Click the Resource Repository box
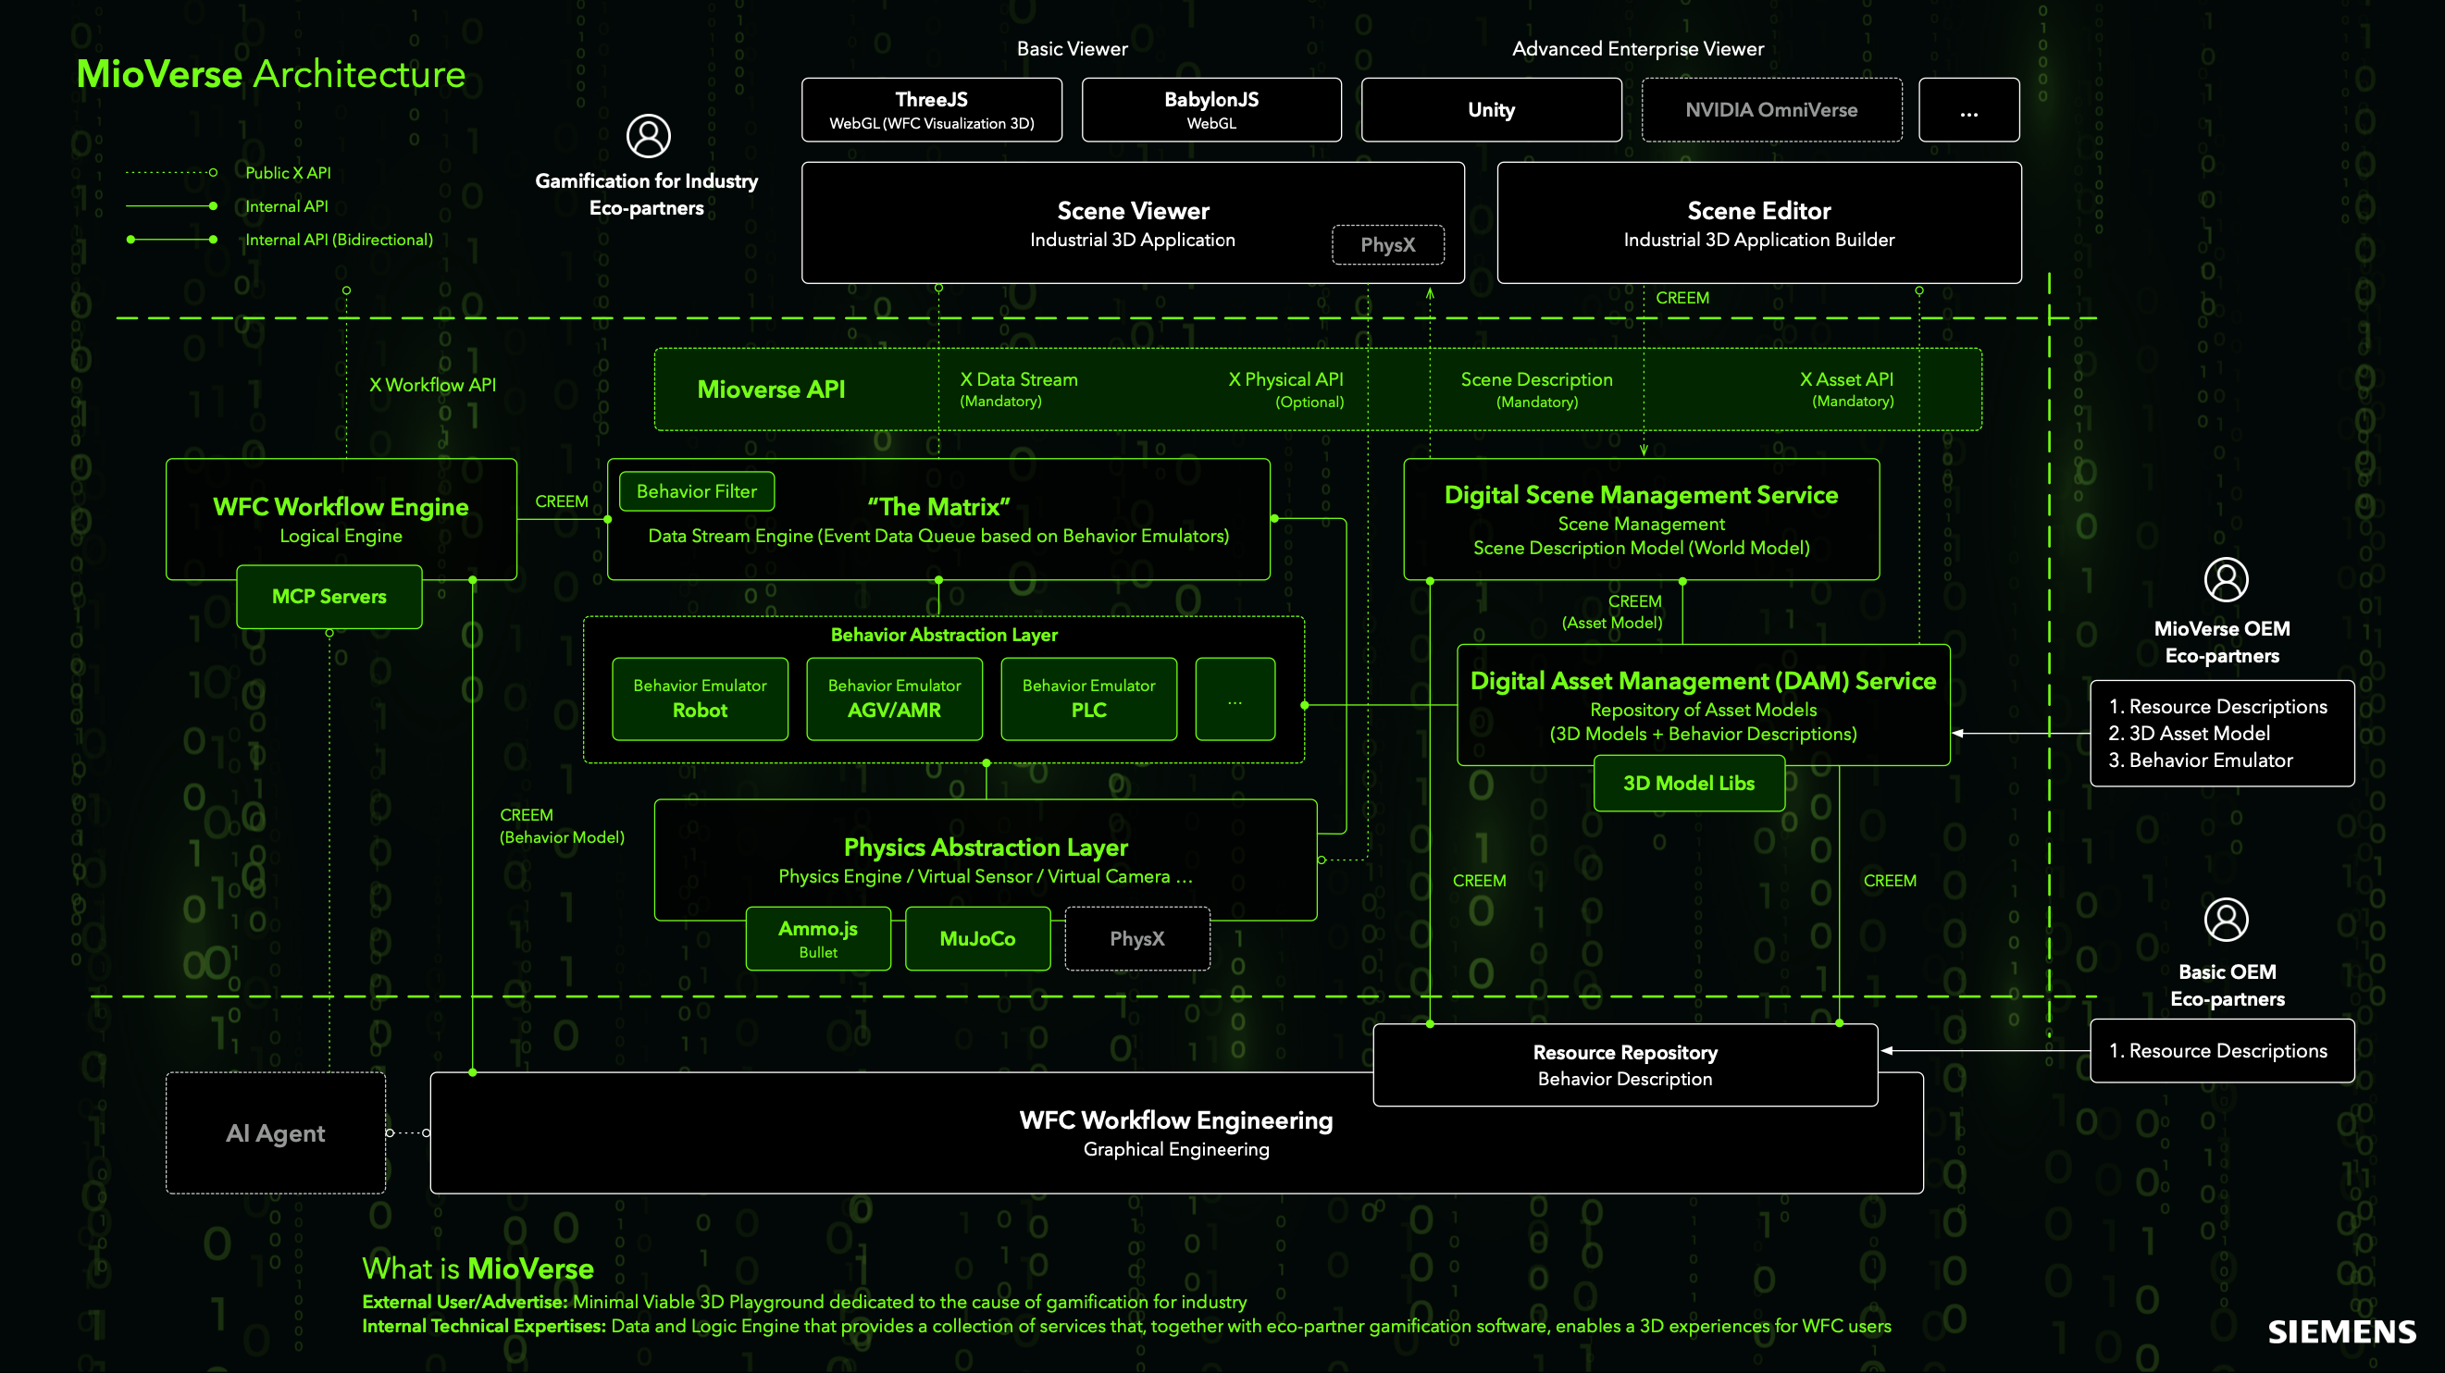The width and height of the screenshot is (2445, 1373). 1625,1065
